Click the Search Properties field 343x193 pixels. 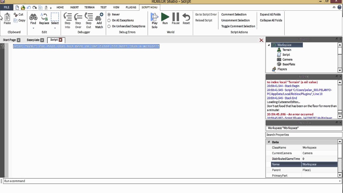tap(304, 135)
